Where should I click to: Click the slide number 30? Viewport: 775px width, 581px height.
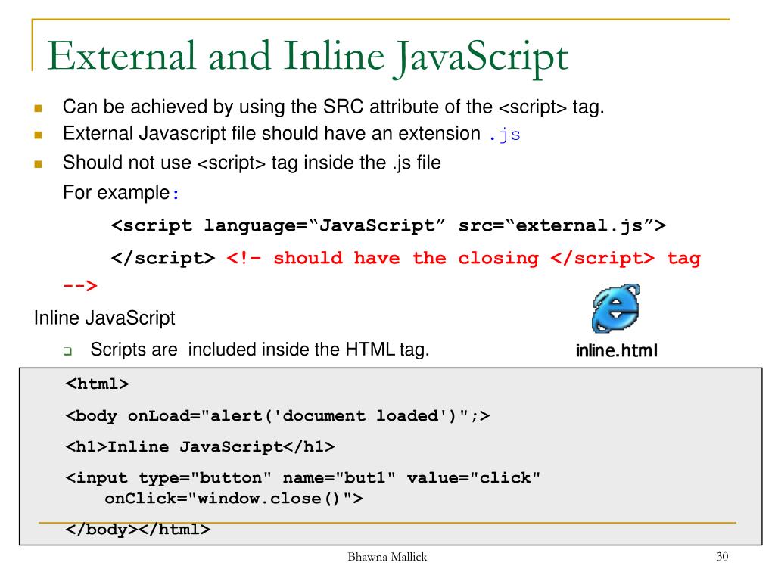[722, 557]
